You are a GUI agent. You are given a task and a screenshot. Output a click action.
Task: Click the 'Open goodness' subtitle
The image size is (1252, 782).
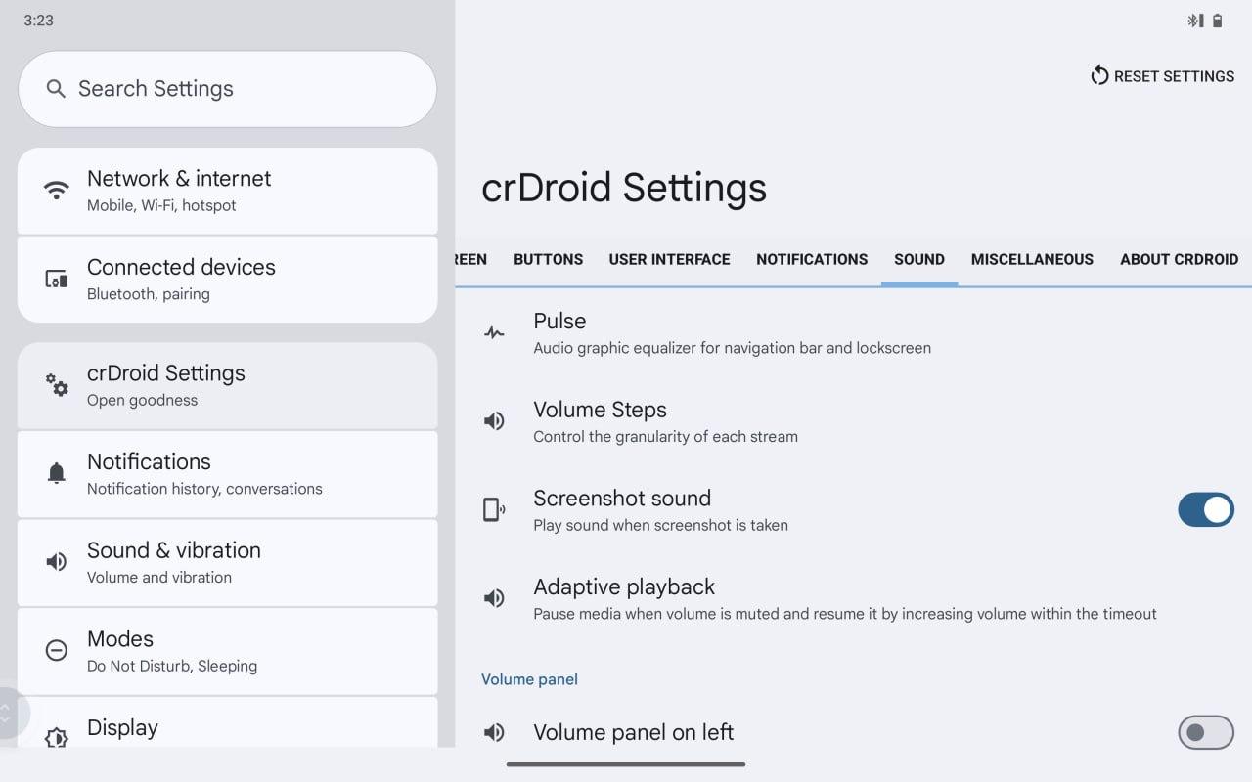pos(142,400)
